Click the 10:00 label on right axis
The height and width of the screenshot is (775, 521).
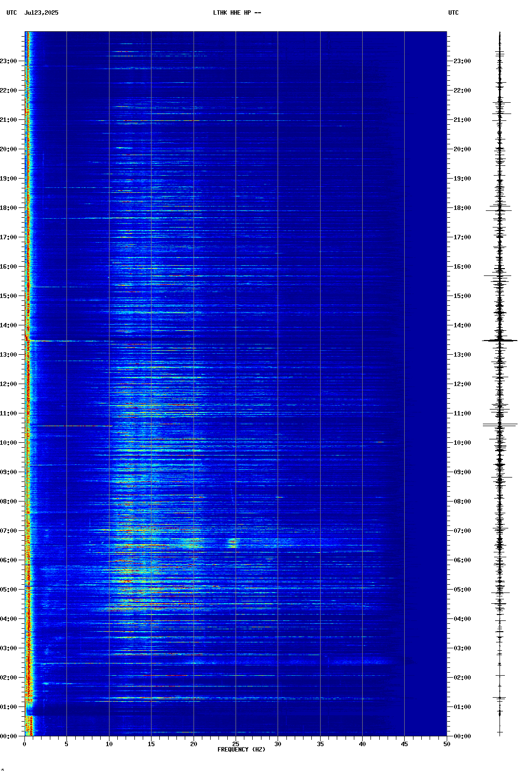pyautogui.click(x=462, y=443)
